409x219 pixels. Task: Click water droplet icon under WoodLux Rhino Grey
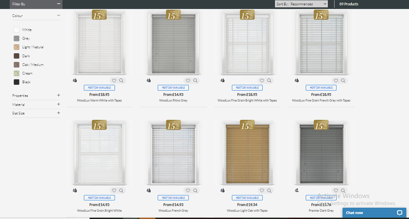coord(149,80)
